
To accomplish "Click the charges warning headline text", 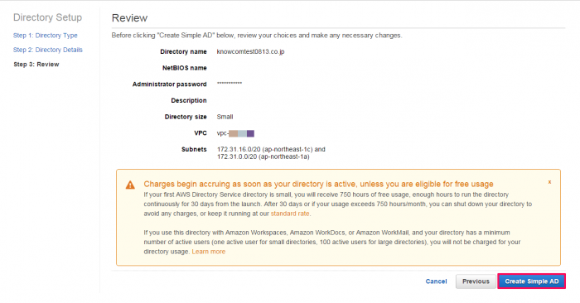I will (x=318, y=184).
